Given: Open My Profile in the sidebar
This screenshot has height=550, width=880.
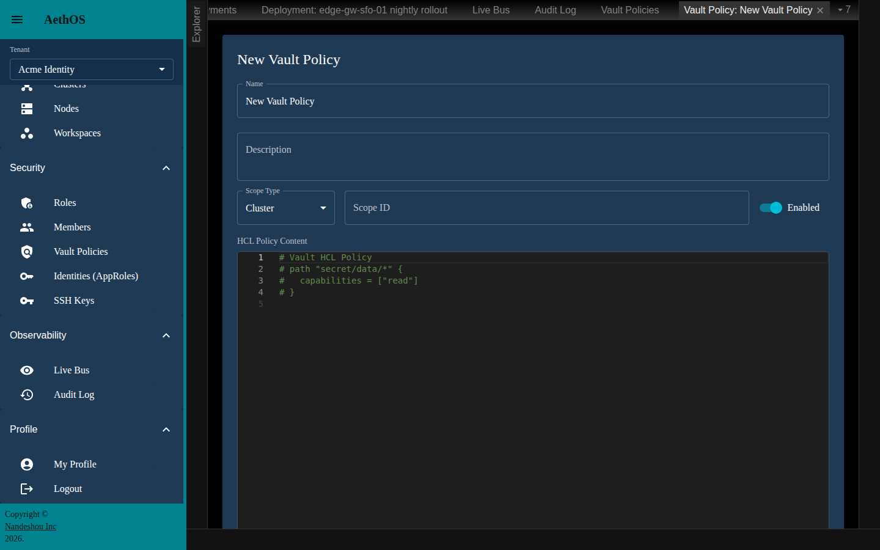Looking at the screenshot, I should [x=92, y=464].
